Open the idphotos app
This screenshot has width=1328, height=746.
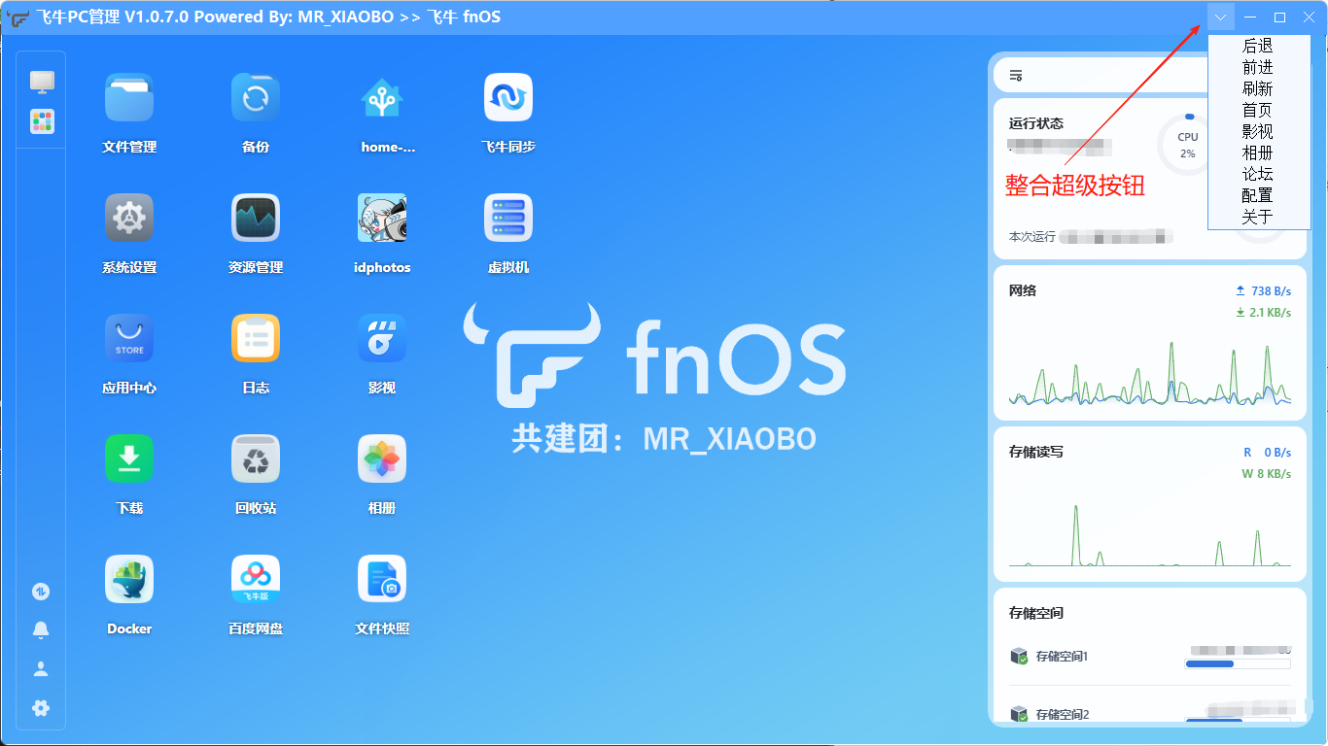(x=382, y=218)
